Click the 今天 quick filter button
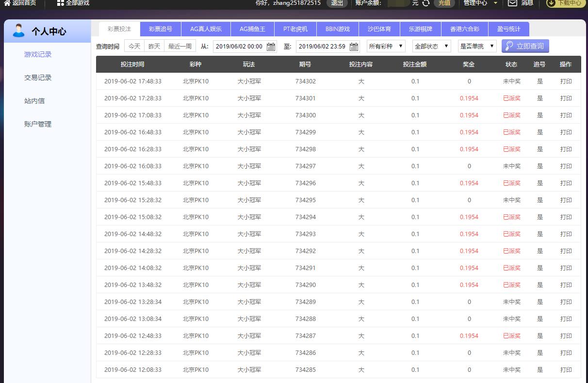Image resolution: width=588 pixels, height=383 pixels. (134, 46)
